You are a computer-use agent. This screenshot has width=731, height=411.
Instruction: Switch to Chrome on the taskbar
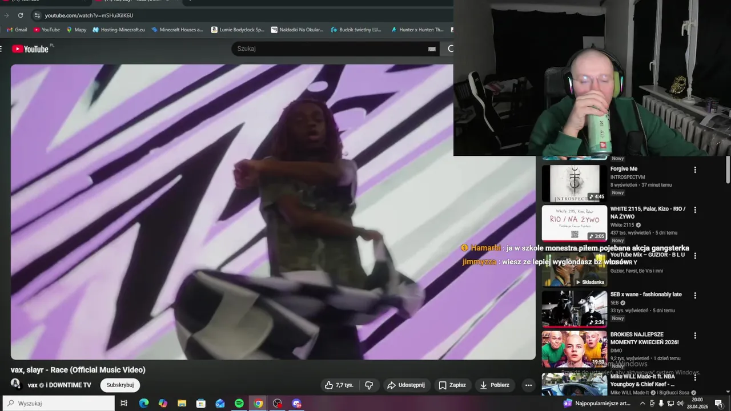258,404
